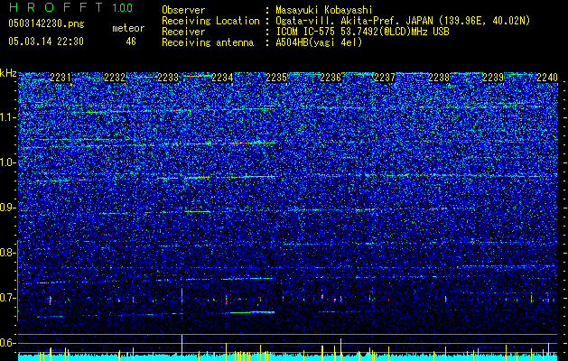Viewport: 568px width, 361px height.
Task: Click the 2238 time marker
Action: [x=439, y=78]
